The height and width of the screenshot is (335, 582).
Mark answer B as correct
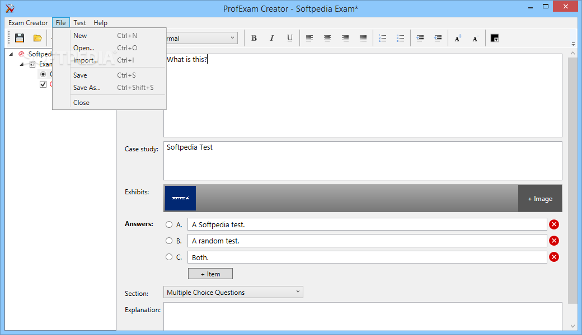(x=169, y=241)
